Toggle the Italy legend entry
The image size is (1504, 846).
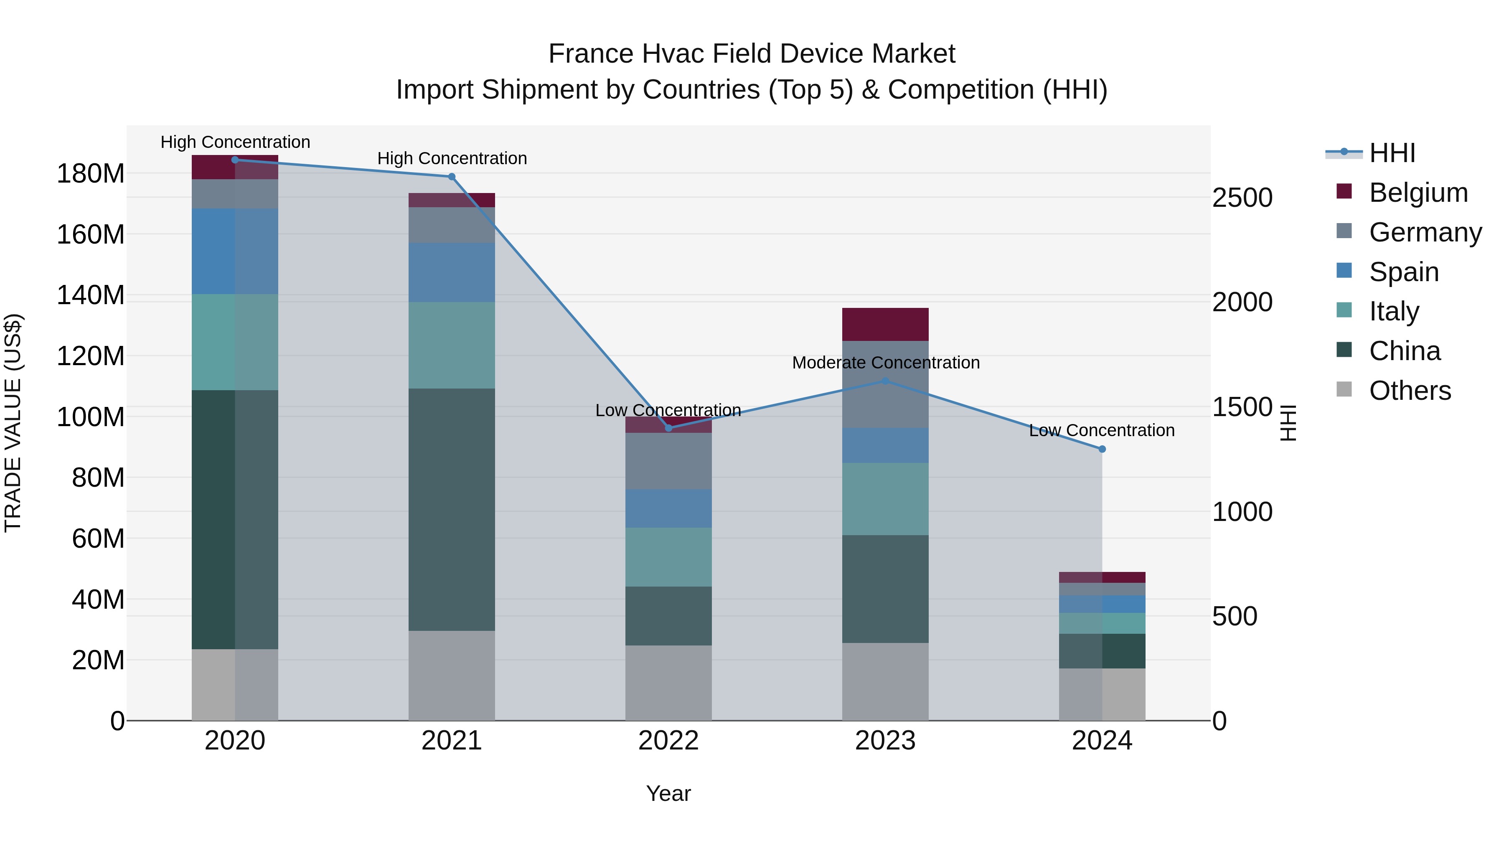(x=1378, y=311)
